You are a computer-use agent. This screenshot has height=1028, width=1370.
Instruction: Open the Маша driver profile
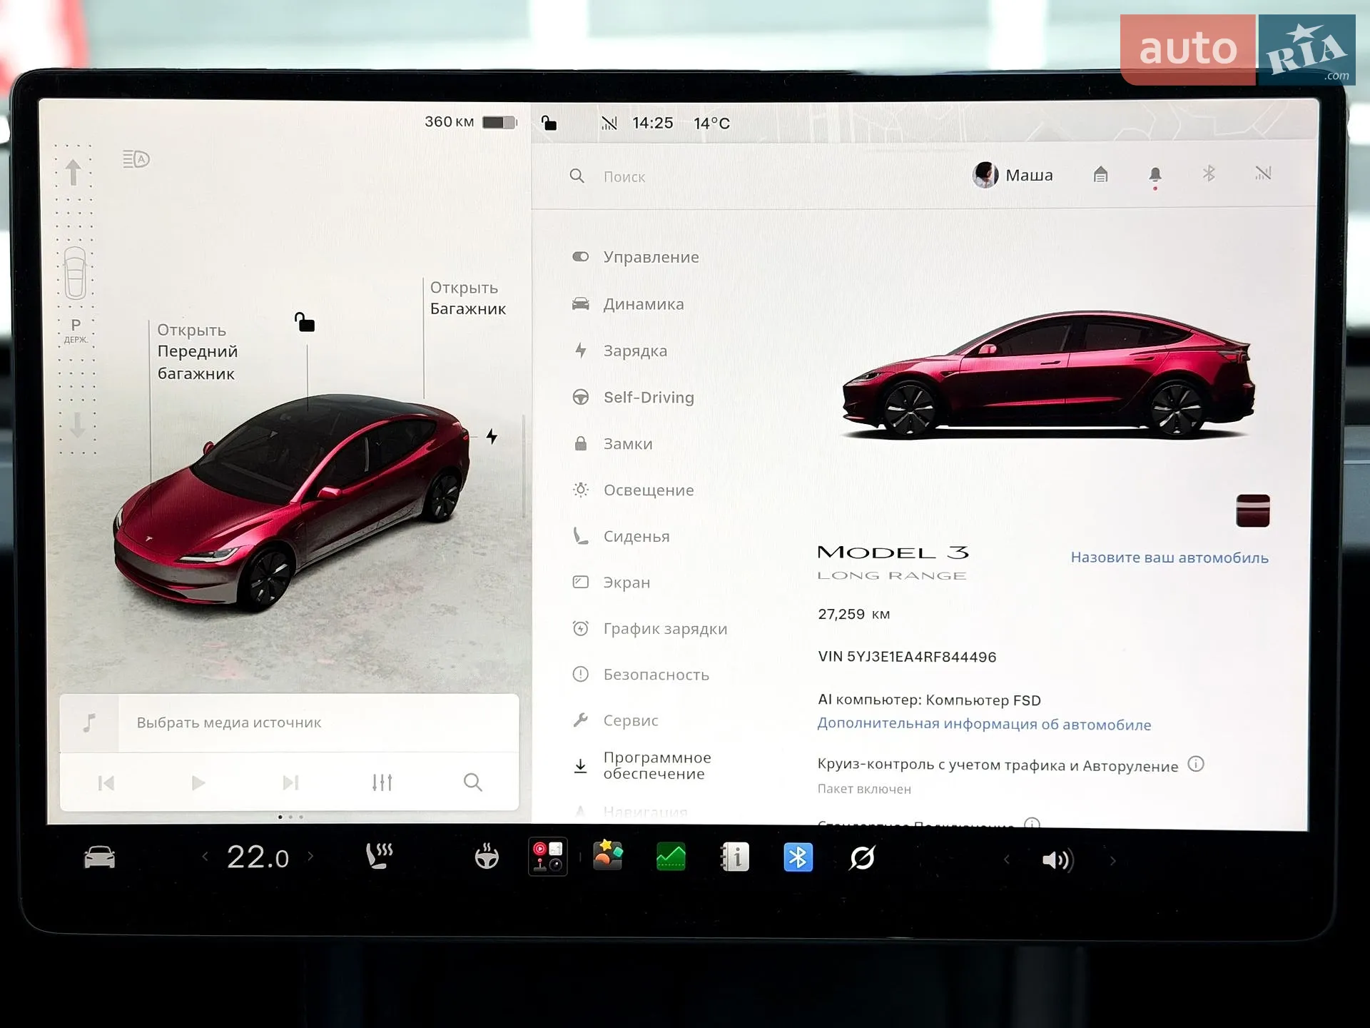1013,175
